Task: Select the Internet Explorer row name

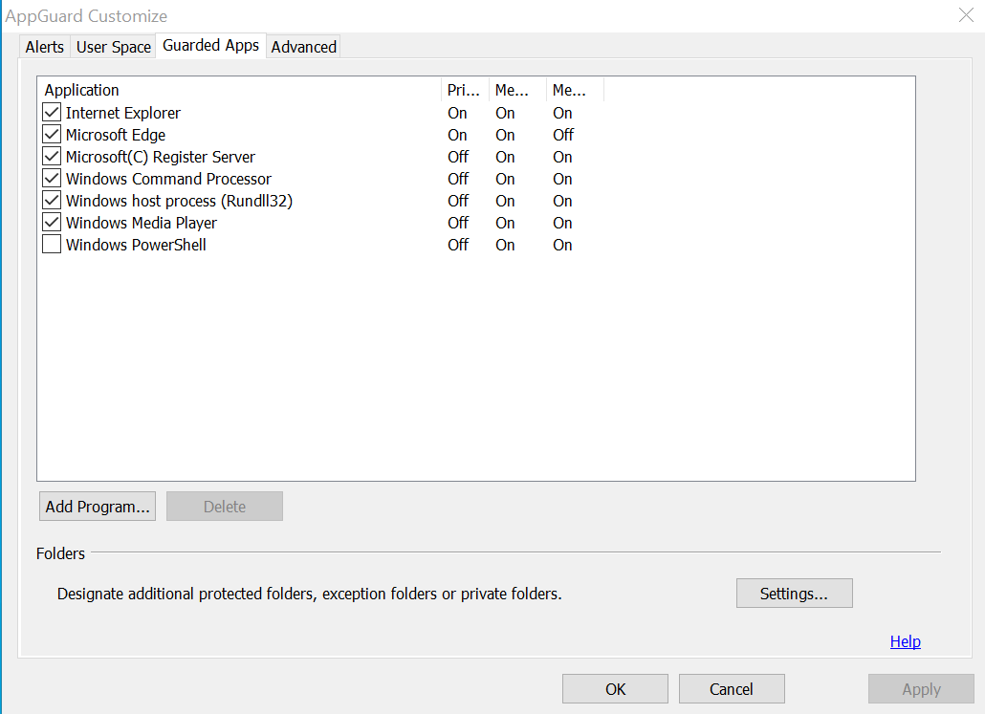Action: 123,113
